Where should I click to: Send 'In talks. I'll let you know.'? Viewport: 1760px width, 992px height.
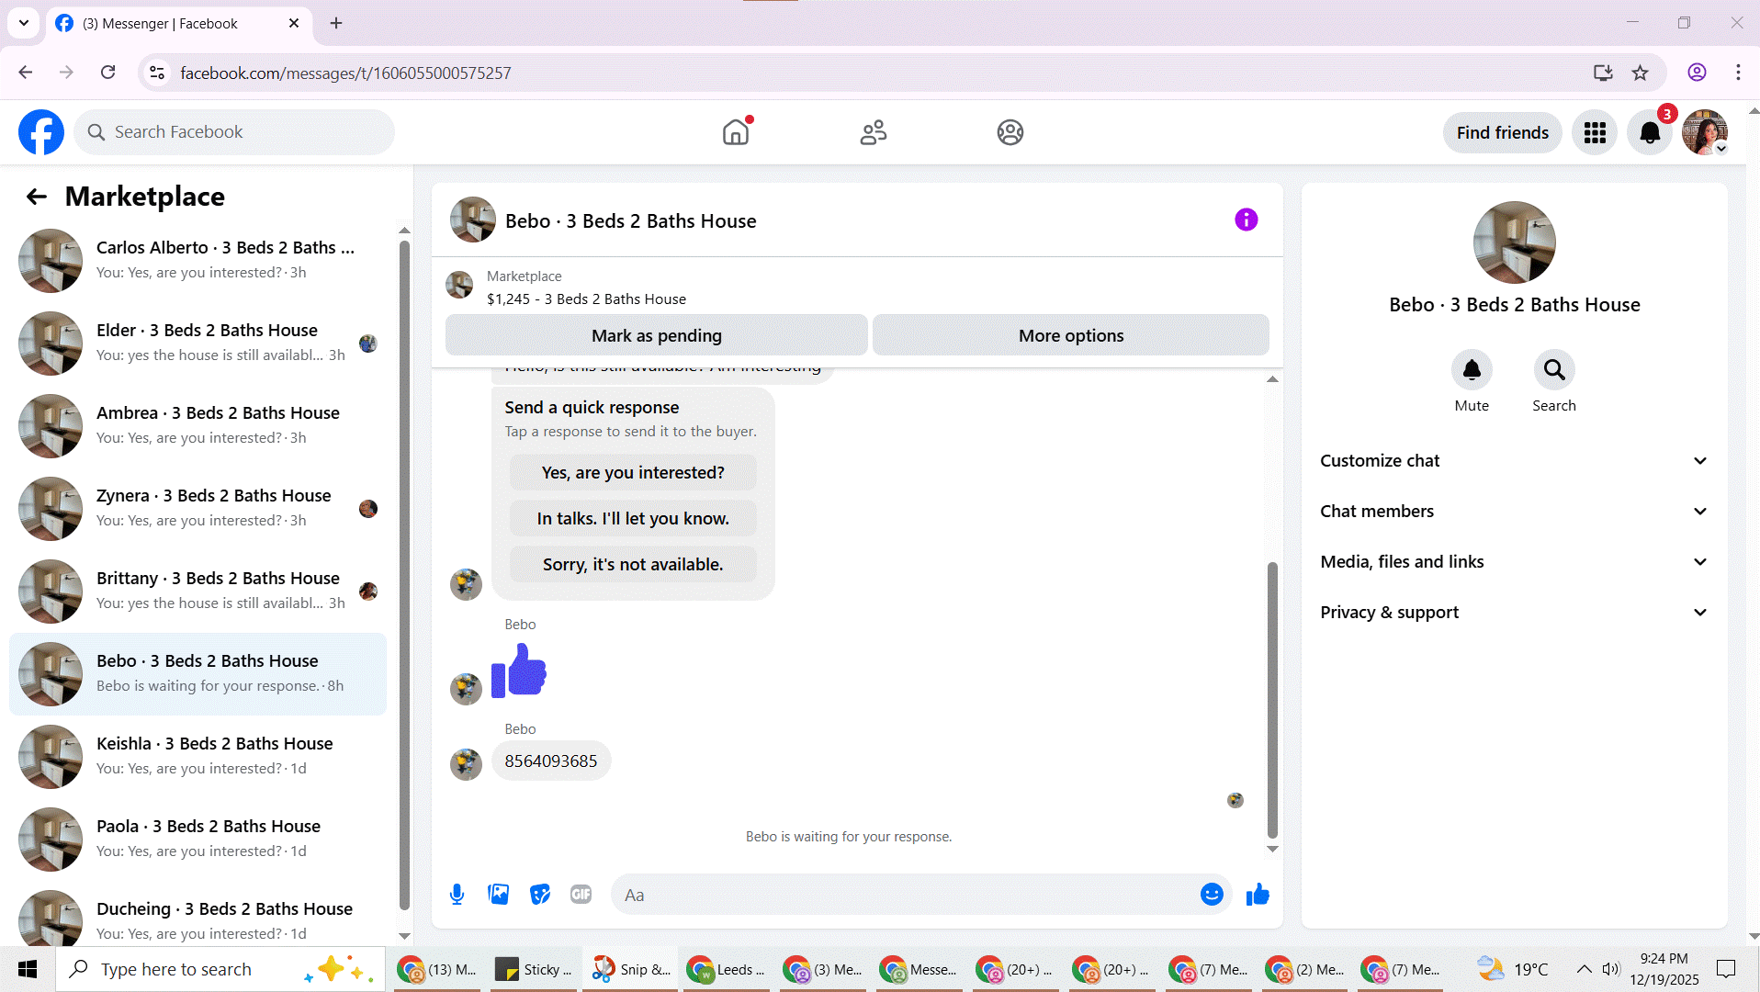(633, 519)
